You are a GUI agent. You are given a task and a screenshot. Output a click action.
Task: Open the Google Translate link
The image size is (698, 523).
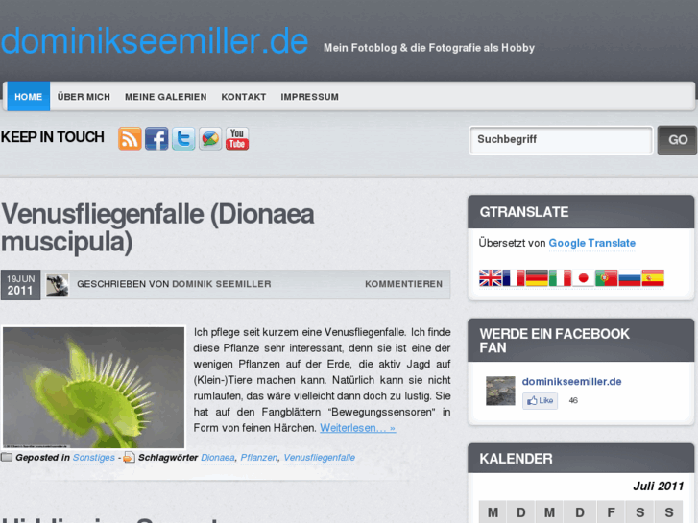click(x=592, y=243)
